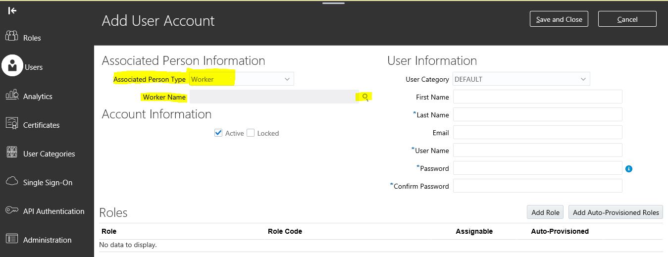Uncheck the Active checkbox
The image size is (668, 257).
(x=218, y=133)
